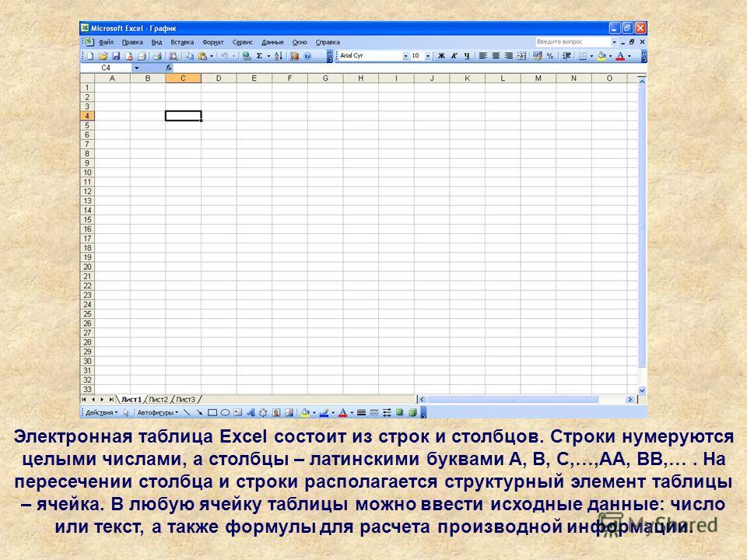Open the Данные menu
The height and width of the screenshot is (560, 747).
coord(272,42)
